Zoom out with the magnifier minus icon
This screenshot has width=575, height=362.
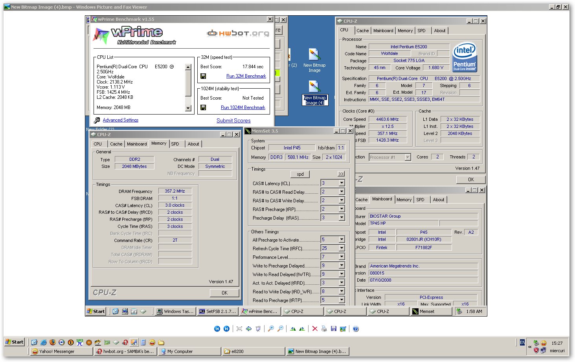(x=280, y=329)
